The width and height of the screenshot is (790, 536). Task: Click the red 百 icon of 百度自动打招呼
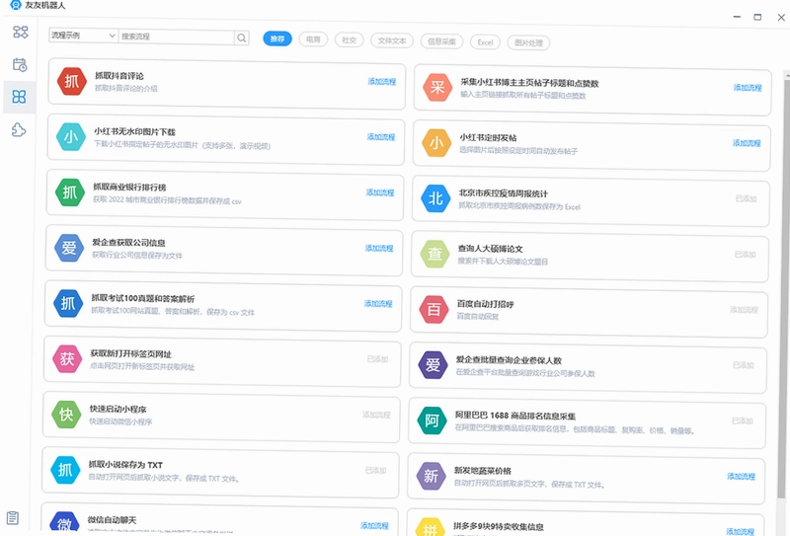434,309
